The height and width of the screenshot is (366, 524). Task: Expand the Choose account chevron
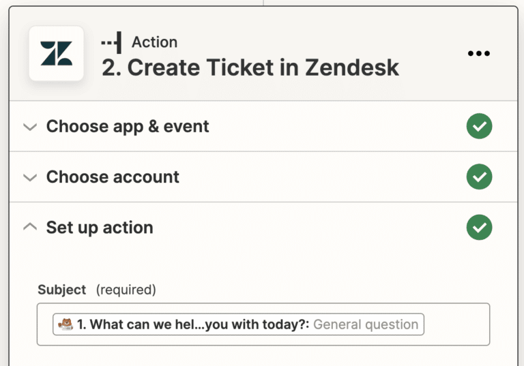click(x=29, y=177)
